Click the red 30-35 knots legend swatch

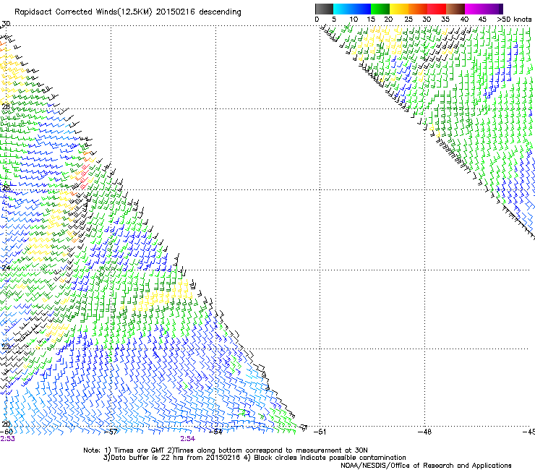(437, 9)
